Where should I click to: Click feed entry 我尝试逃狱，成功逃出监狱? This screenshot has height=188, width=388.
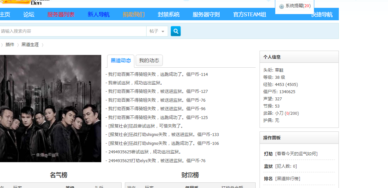134,83
